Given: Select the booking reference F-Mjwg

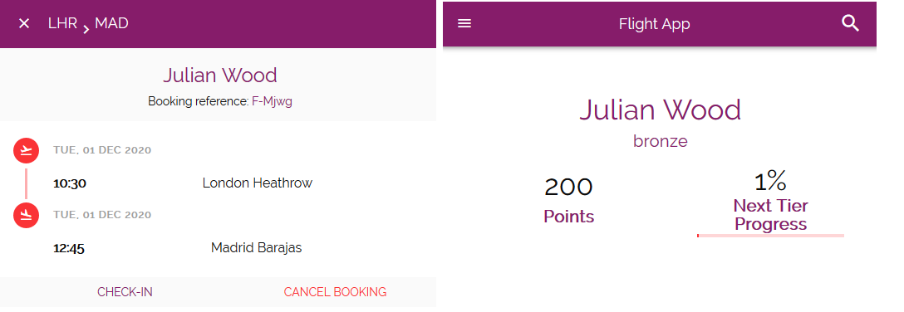Looking at the screenshot, I should (273, 102).
